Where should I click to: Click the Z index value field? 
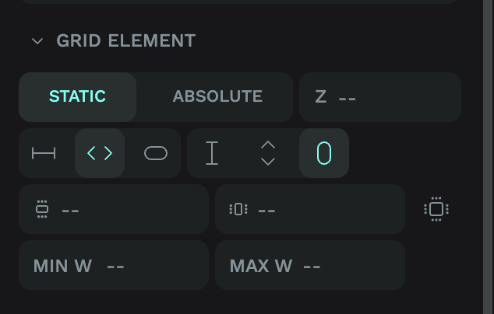348,97
